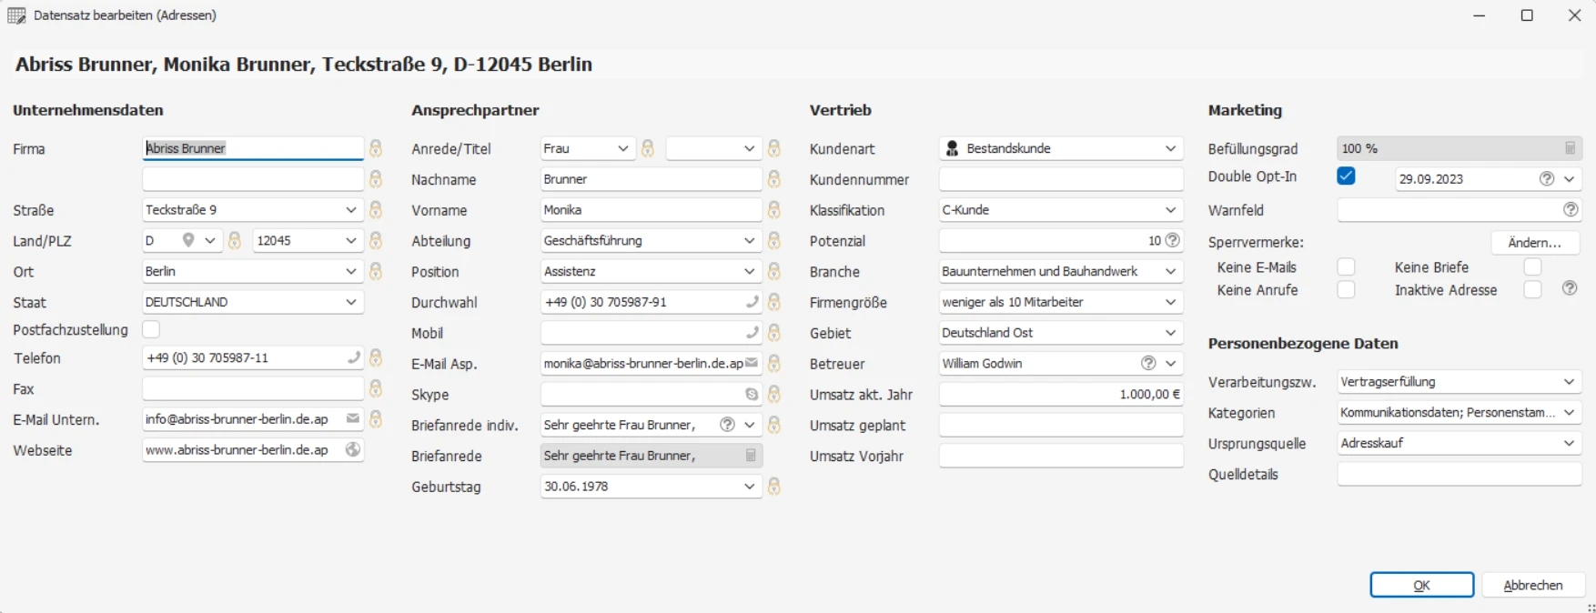This screenshot has width=1596, height=613.
Task: Click the help icon in Warnfeld
Action: coord(1571,210)
